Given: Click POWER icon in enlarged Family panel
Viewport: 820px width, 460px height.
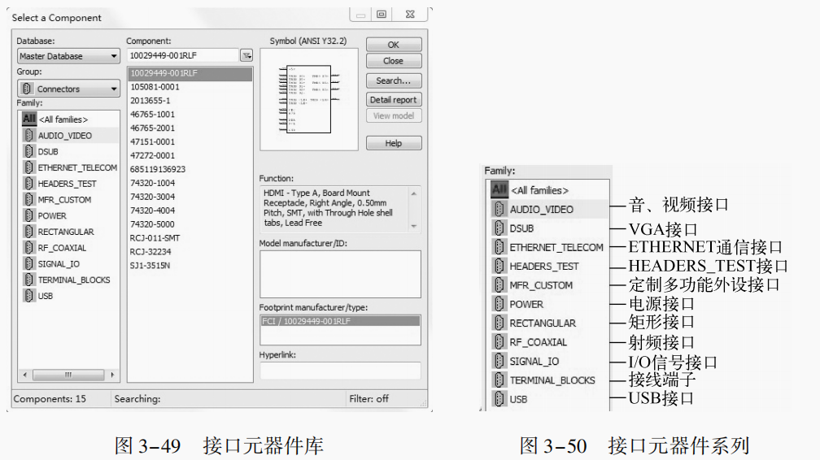Looking at the screenshot, I should click(499, 304).
